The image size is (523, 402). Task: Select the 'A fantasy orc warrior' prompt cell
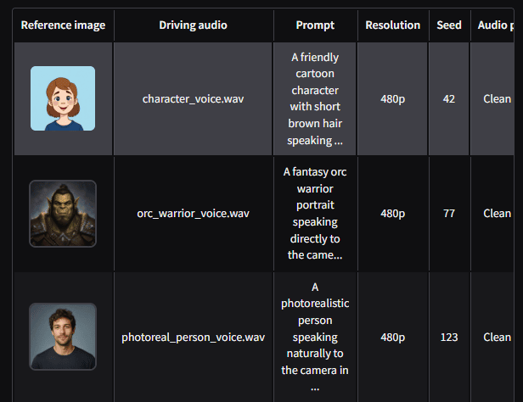coord(315,214)
